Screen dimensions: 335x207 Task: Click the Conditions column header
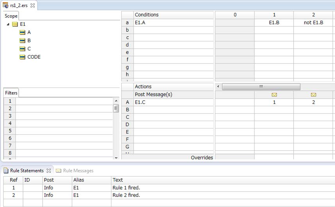pos(174,15)
